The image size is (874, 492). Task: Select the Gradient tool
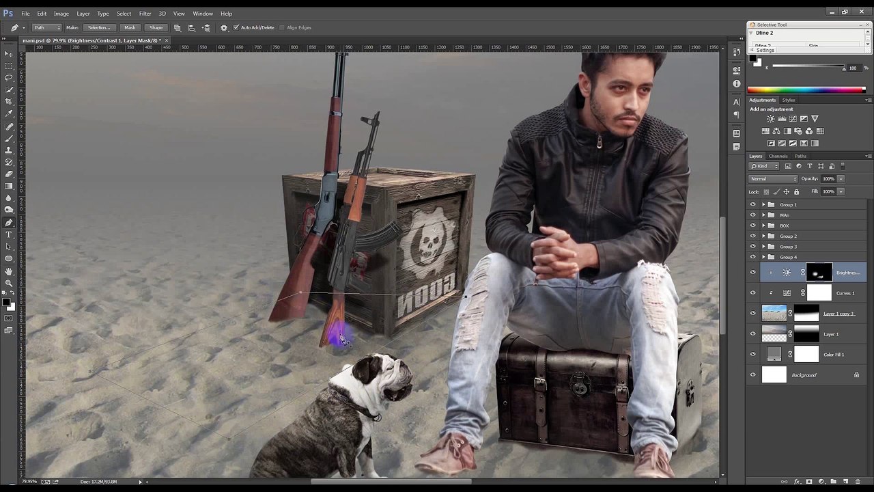tap(9, 186)
